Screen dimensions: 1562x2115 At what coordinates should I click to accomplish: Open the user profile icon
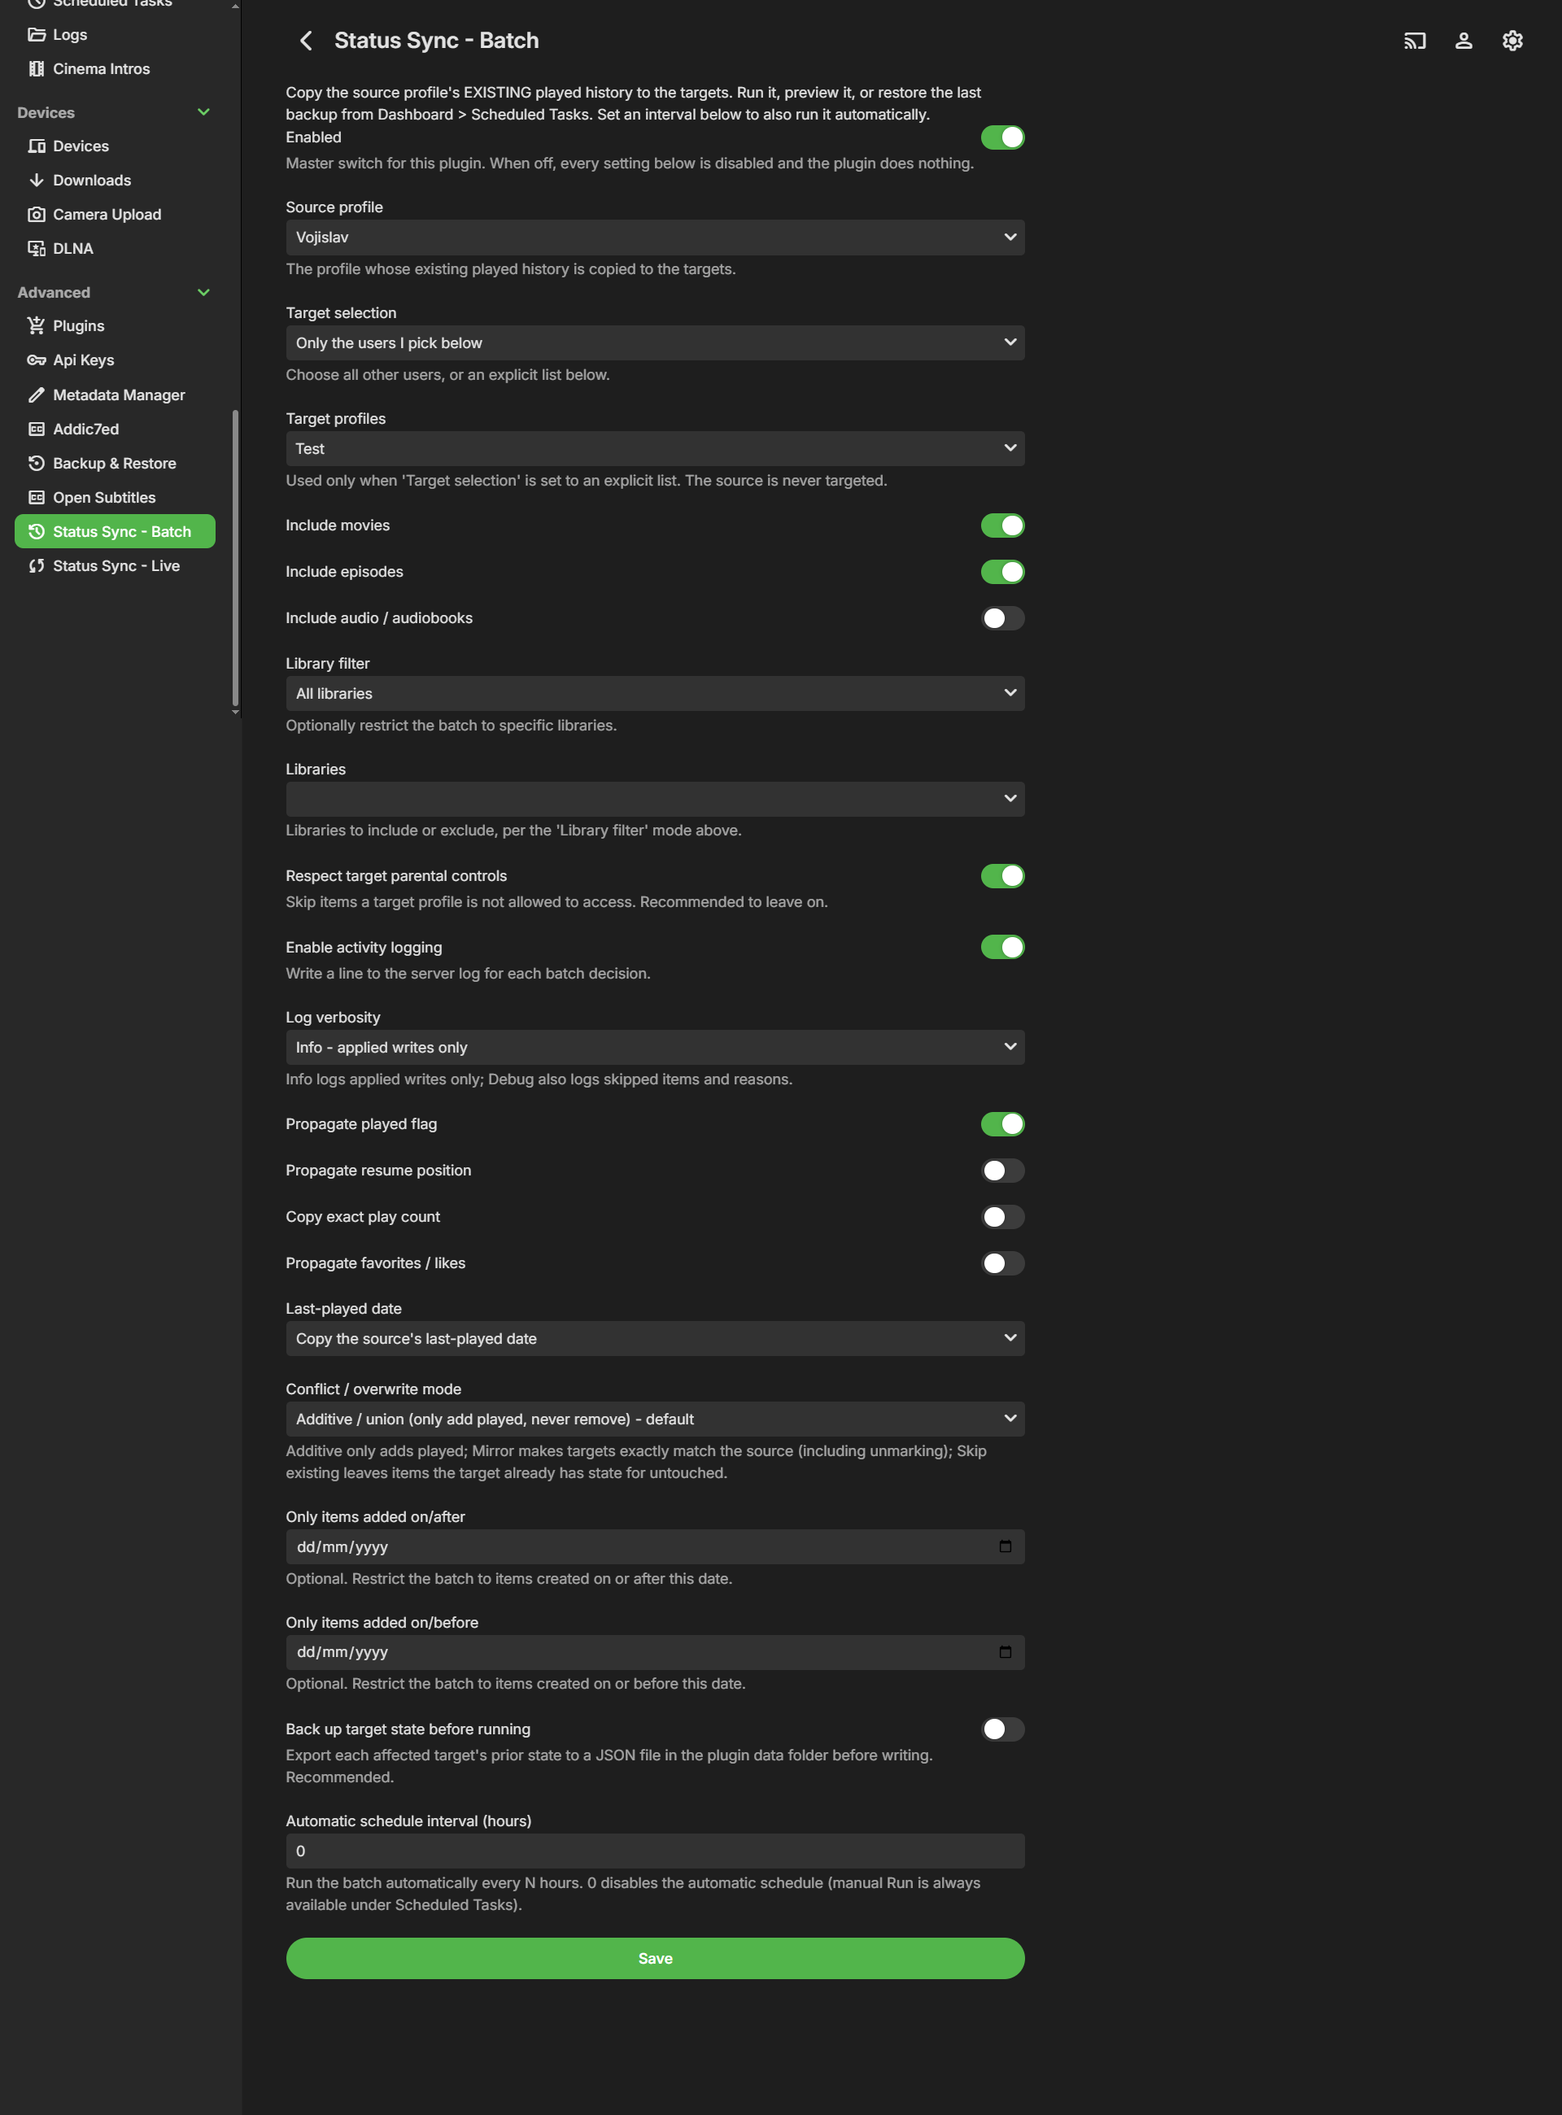pos(1464,41)
